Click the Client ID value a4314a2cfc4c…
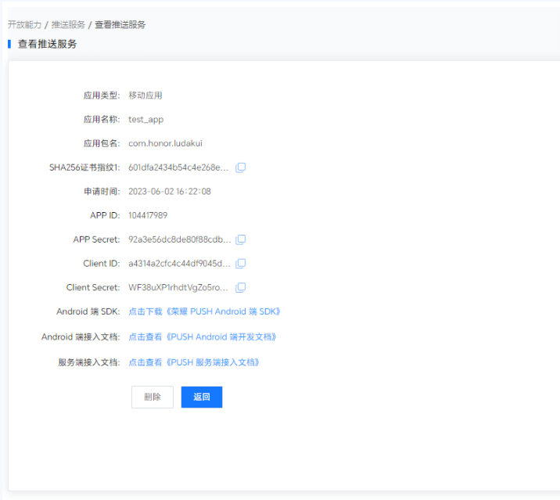This screenshot has width=560, height=500. (x=179, y=264)
